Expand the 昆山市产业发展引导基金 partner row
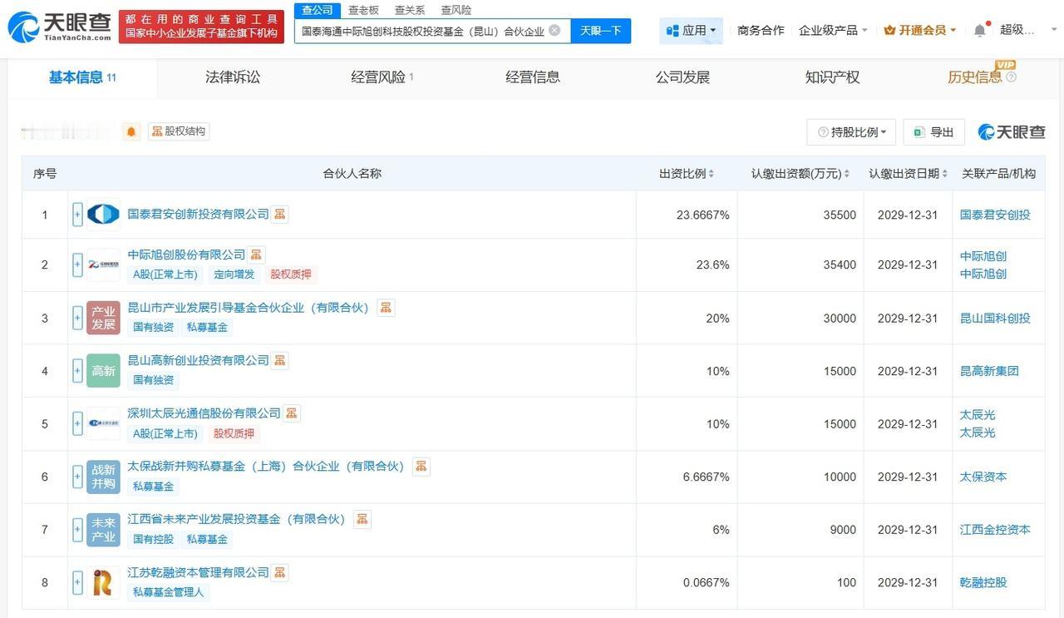The height and width of the screenshot is (618, 1064). (76, 317)
